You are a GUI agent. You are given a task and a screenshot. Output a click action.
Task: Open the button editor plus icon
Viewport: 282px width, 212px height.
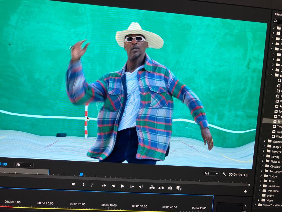(245, 191)
